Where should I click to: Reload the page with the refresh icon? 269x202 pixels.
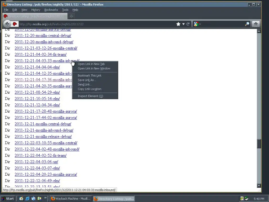(188, 24)
